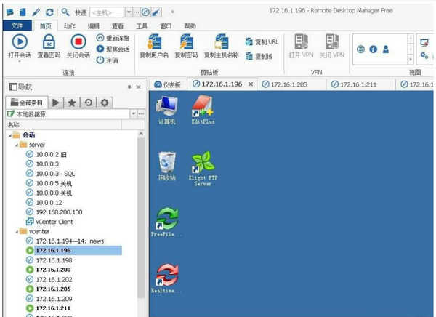The height and width of the screenshot is (317, 436).
Task: Open the quick connect host dropdown arrow
Action: [129, 12]
